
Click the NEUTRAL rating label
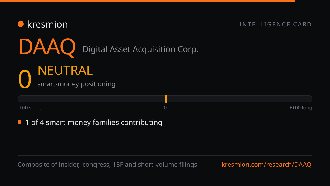[x=65, y=70]
